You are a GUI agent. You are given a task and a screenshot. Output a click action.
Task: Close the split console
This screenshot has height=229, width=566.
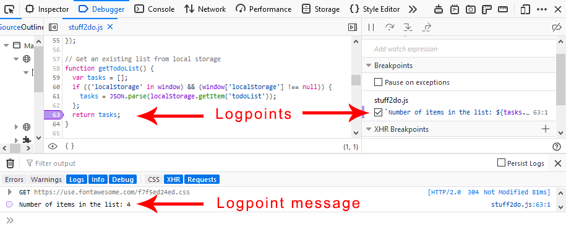pyautogui.click(x=558, y=163)
